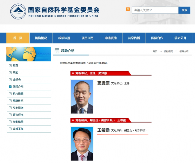
Task: Click the 搜索 search button
Action: [184, 10]
